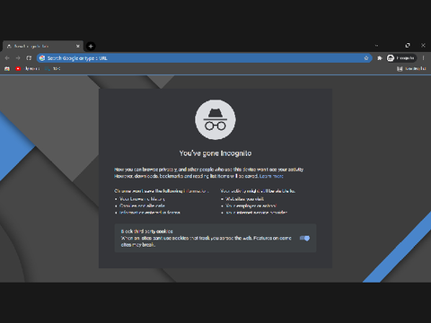Screen dimensions: 431x323
Task: Go forward using the forward arrow
Action: tap(18, 58)
